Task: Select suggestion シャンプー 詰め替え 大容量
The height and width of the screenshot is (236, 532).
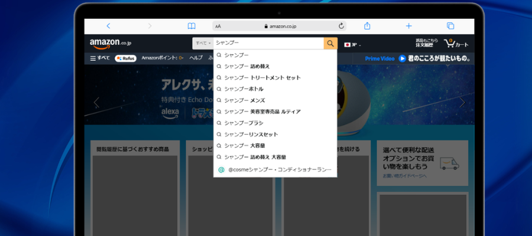Action: pos(275,157)
